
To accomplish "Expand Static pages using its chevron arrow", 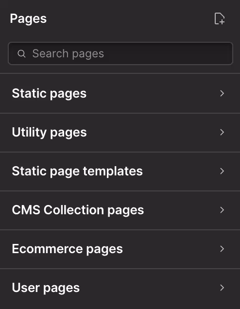I will coord(222,93).
